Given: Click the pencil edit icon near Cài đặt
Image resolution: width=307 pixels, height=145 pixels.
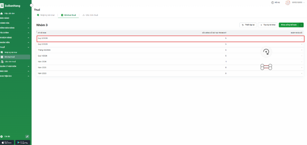Looking at the screenshot, I should [27, 136].
